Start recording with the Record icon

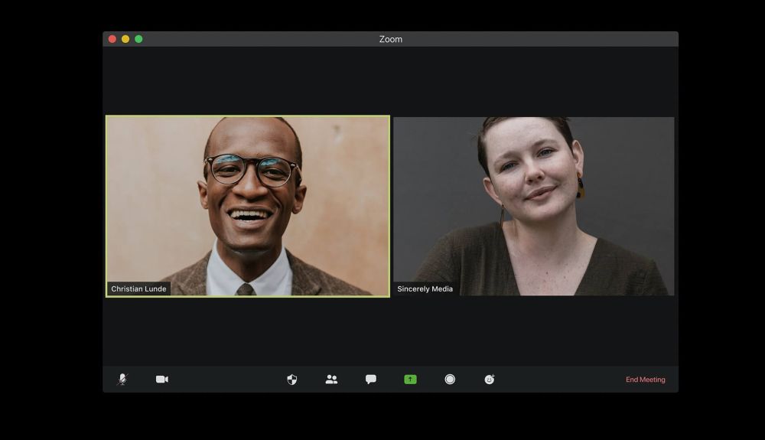450,379
